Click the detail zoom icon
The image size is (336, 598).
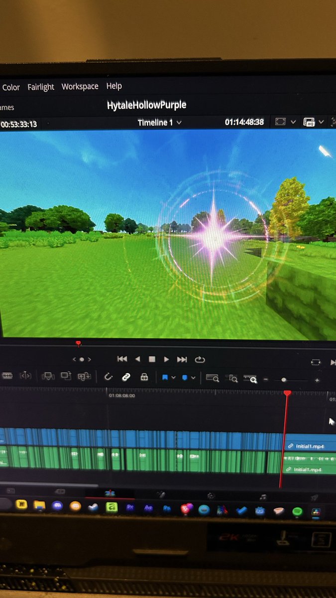pos(232,379)
